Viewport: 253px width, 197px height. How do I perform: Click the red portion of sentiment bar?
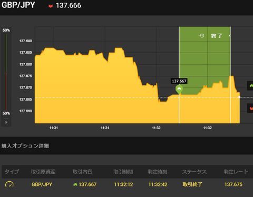click(x=6, y=91)
